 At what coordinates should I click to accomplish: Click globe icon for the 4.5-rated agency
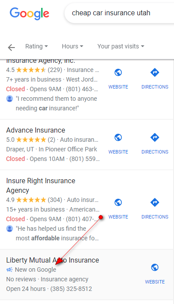pos(118,72)
